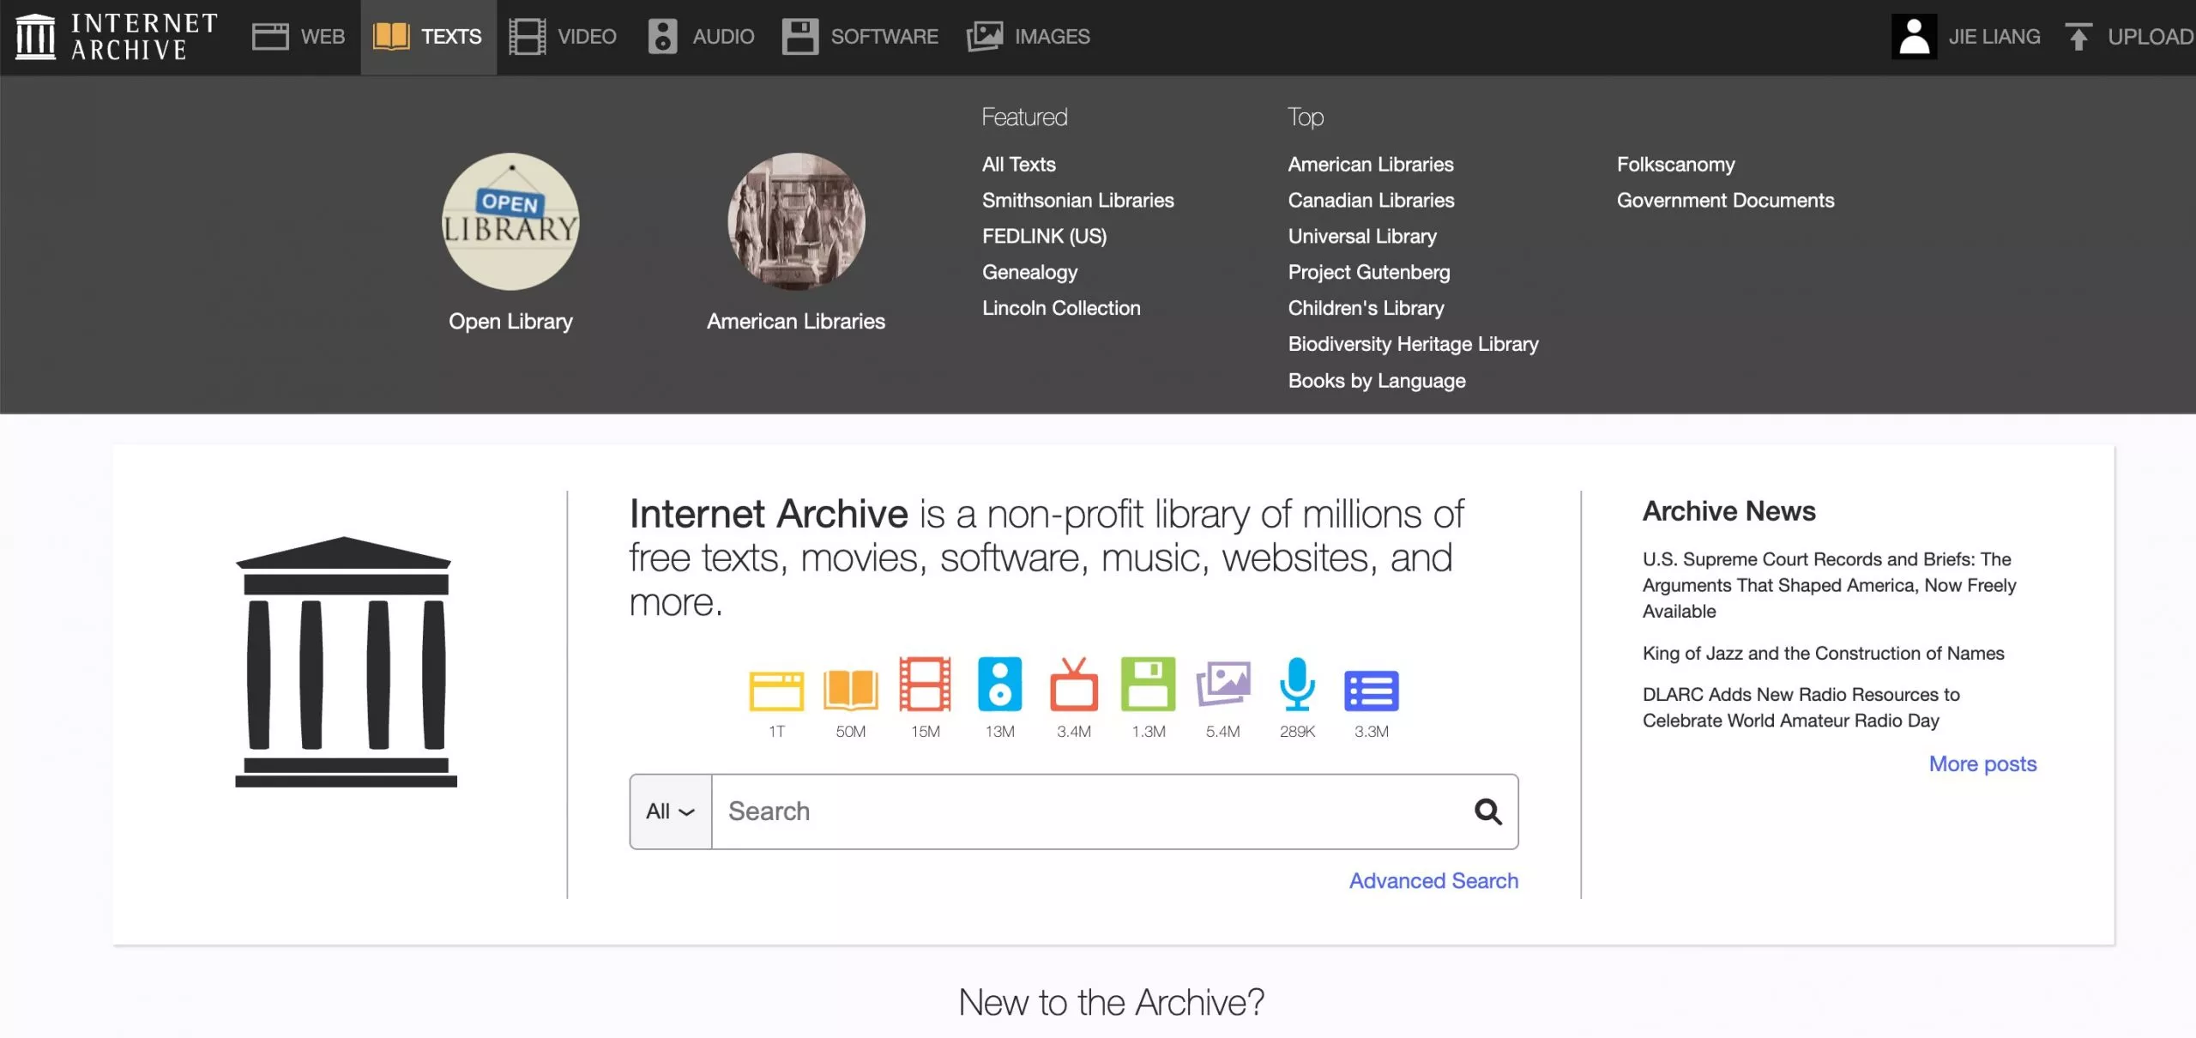The width and height of the screenshot is (2196, 1038).
Task: Switch to the SOFTWARE tab
Action: click(x=860, y=36)
